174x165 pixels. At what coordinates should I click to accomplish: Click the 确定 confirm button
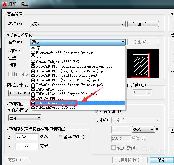162,160
